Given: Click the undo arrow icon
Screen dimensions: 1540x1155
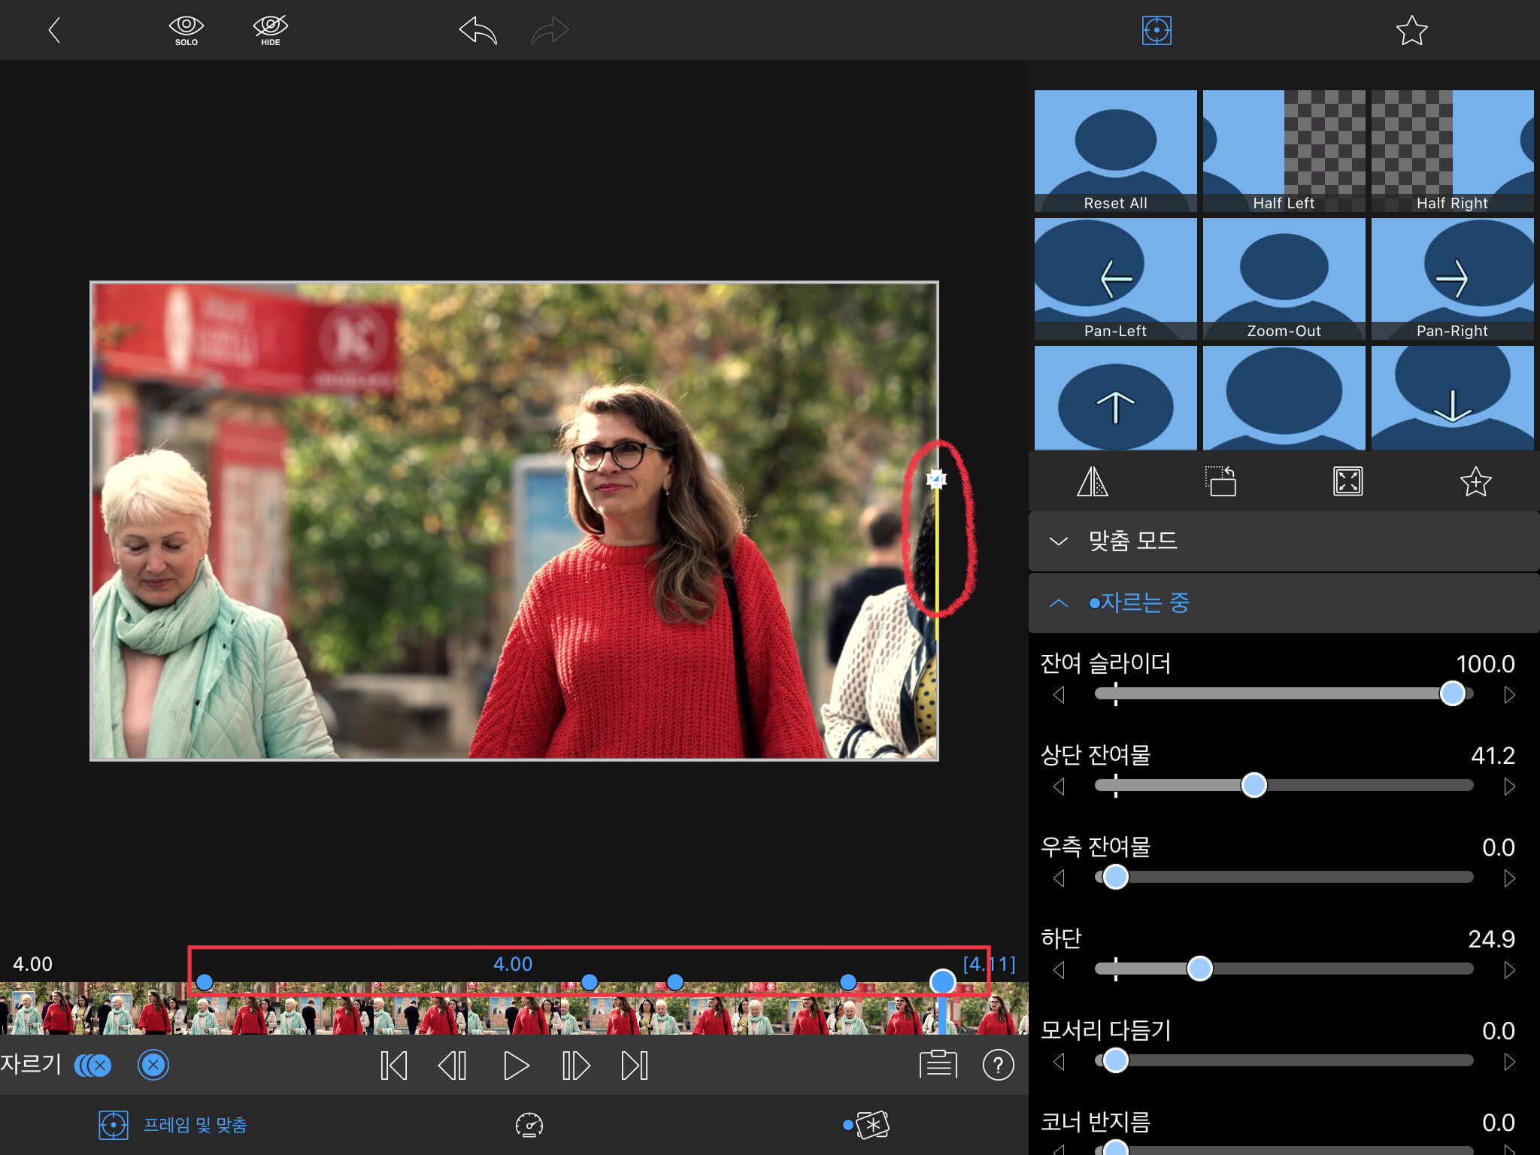Looking at the screenshot, I should click(x=478, y=31).
